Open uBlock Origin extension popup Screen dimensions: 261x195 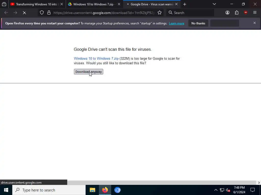click(246, 13)
